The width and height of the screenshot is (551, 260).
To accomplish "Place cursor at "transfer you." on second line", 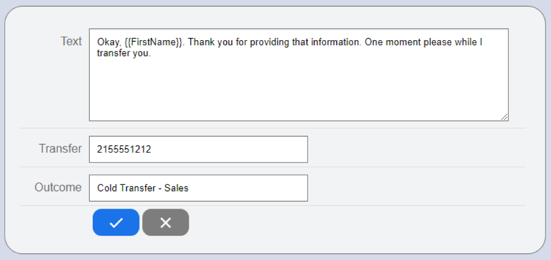I will [124, 54].
